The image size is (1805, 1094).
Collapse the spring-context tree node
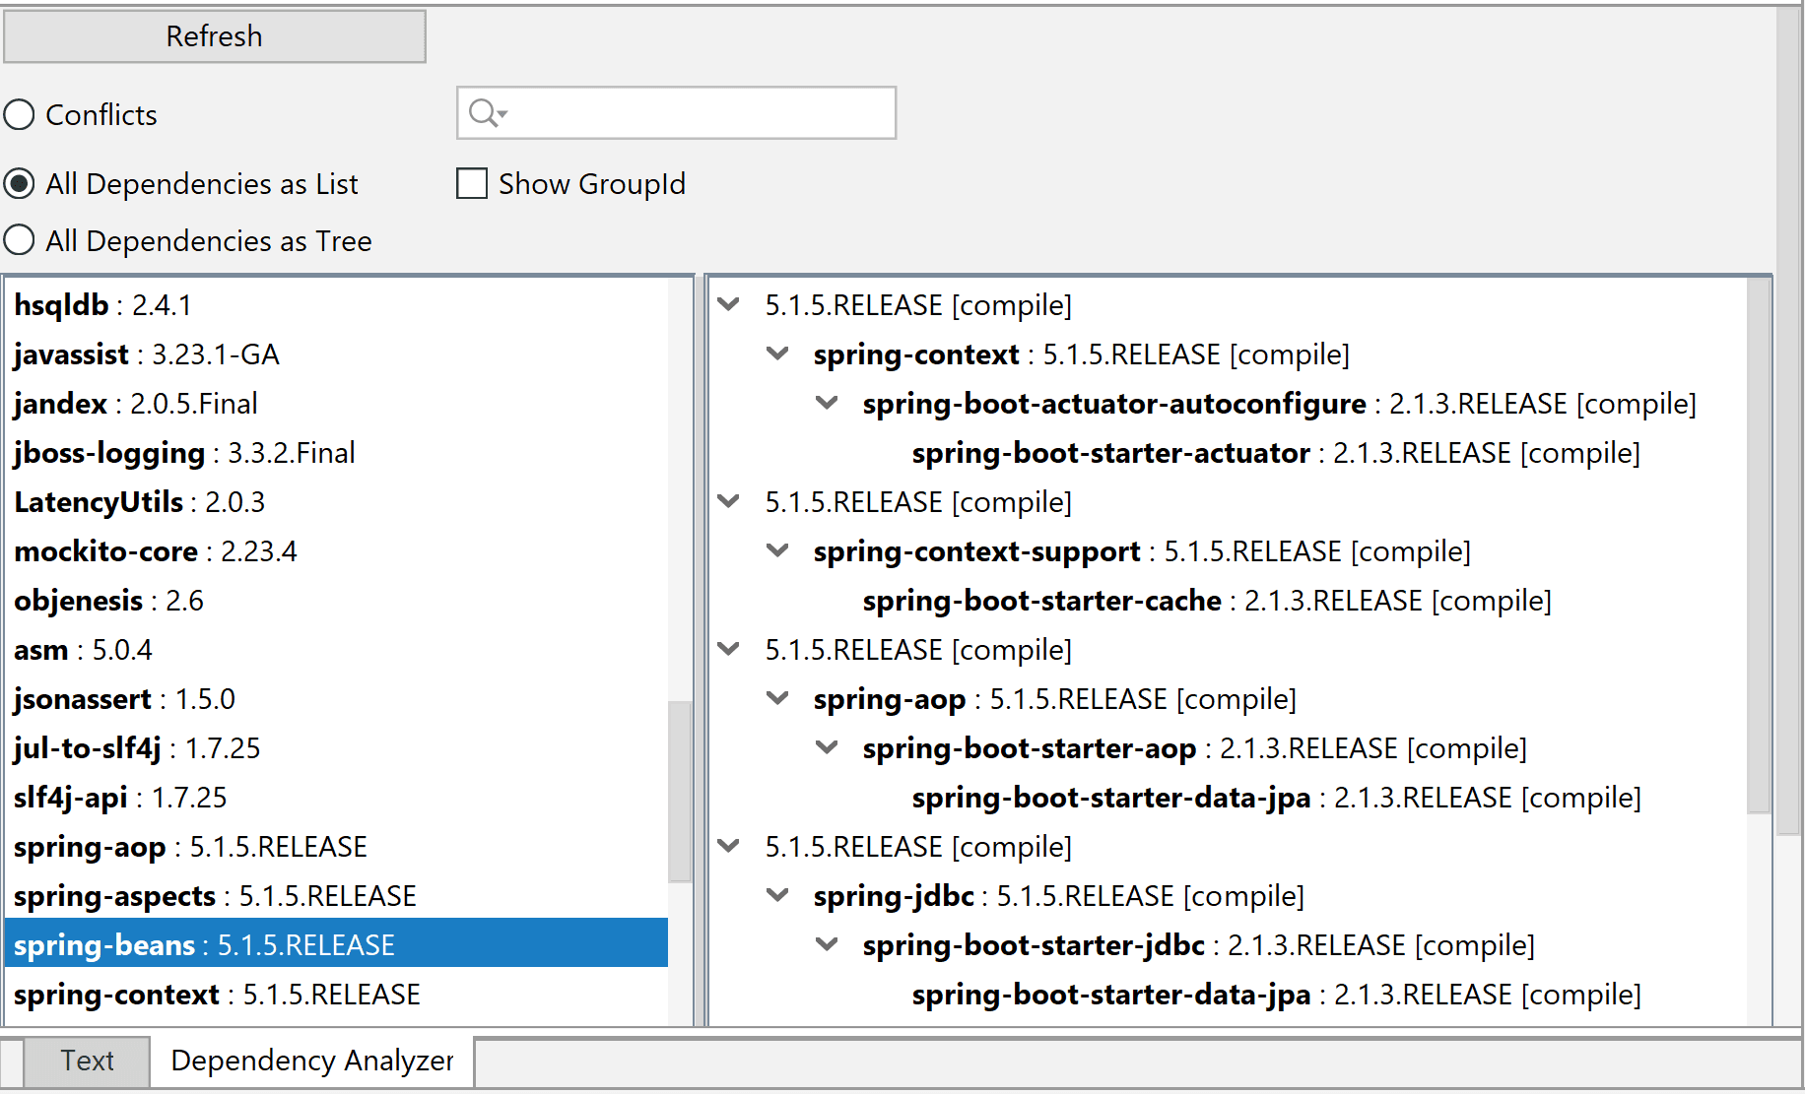(777, 354)
